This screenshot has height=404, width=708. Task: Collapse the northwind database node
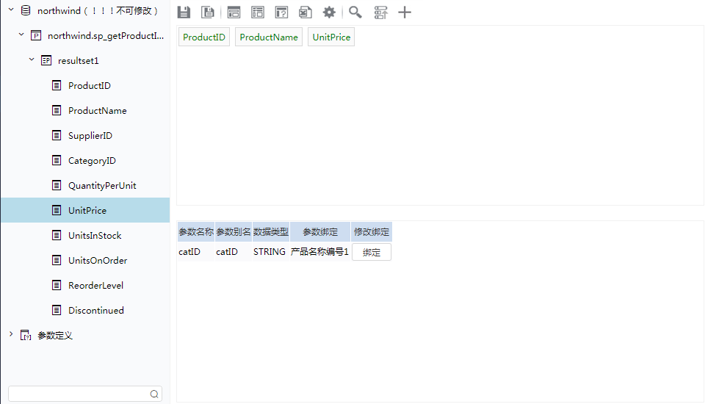[x=11, y=10]
